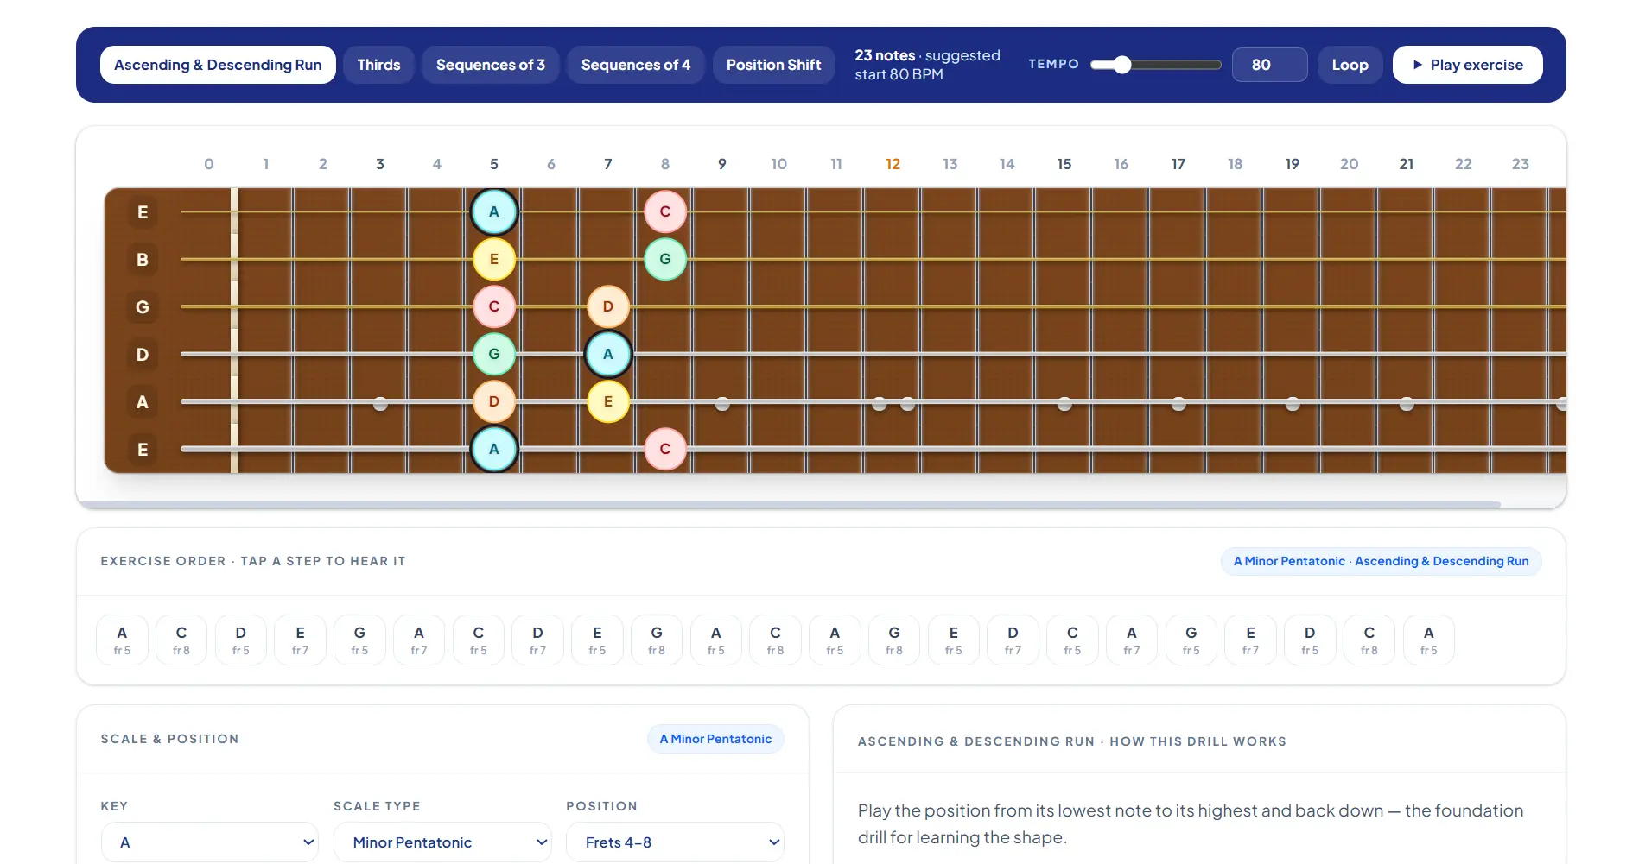Toggle the Loop button

1350,65
